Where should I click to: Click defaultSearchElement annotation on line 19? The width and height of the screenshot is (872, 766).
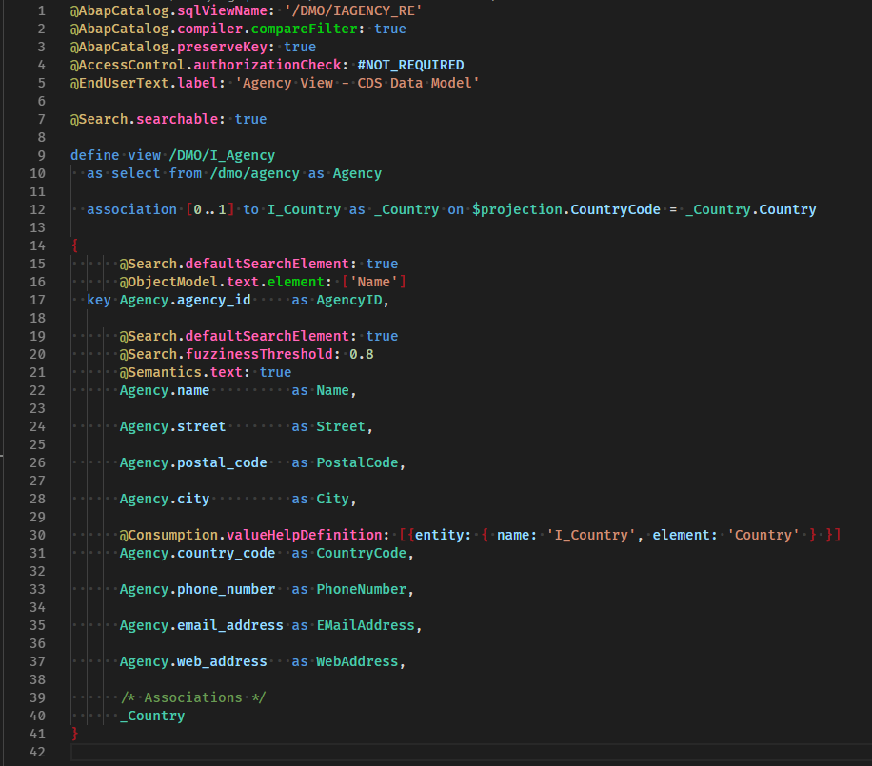(x=267, y=336)
